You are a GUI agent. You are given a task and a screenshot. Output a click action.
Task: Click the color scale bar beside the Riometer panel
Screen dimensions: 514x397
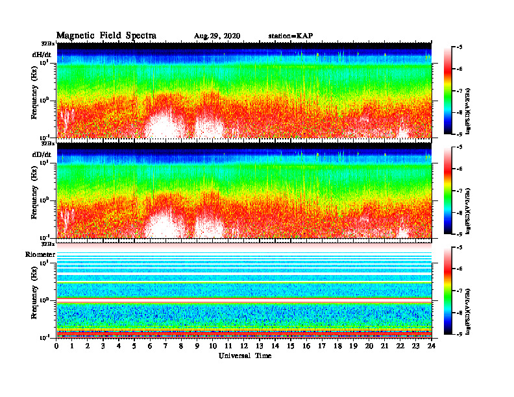pos(448,291)
